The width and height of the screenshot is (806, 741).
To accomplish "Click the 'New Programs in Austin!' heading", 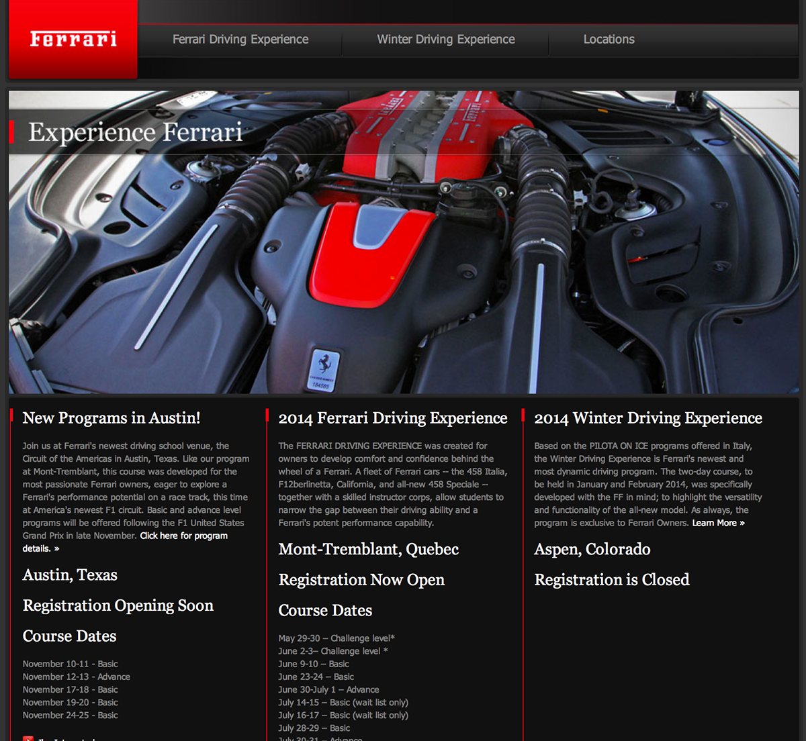I will 111,418.
